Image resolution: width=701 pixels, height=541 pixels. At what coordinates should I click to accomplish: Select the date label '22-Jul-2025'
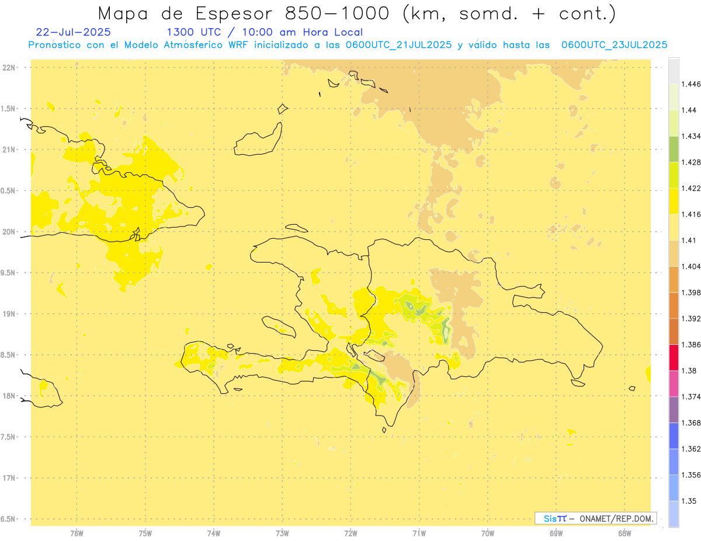point(73,32)
